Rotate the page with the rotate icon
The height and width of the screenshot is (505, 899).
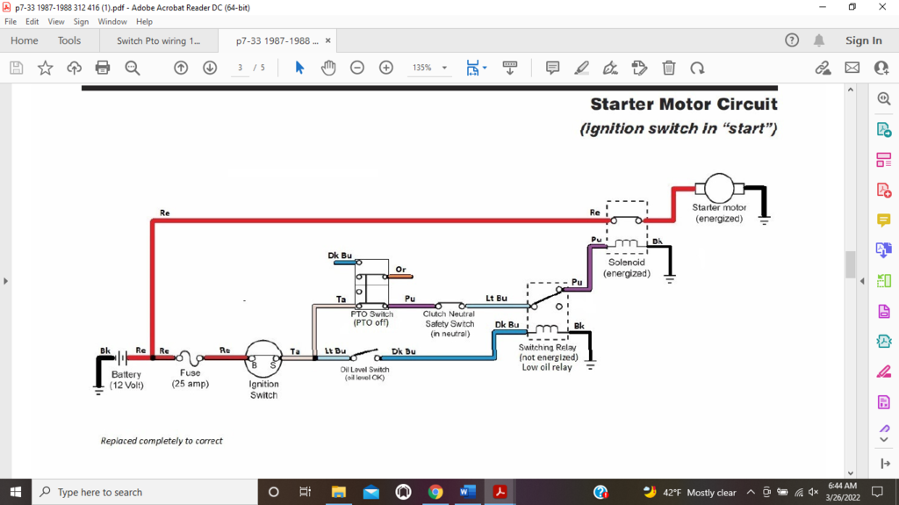pos(697,68)
